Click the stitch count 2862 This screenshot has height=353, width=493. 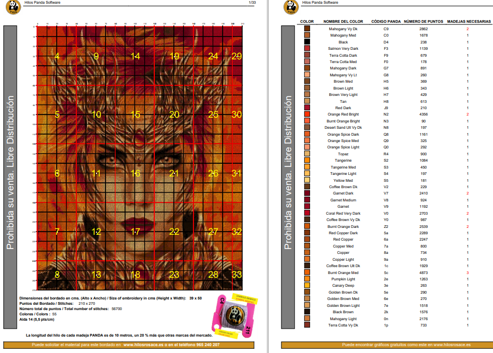[x=424, y=29]
